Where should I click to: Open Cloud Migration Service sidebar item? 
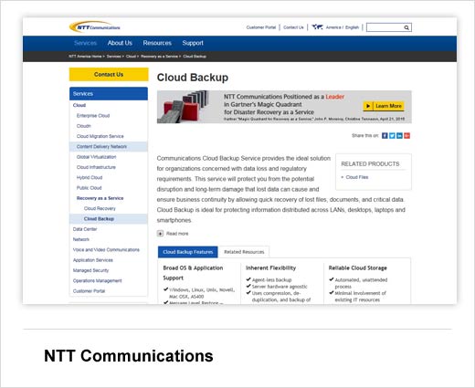(x=100, y=136)
